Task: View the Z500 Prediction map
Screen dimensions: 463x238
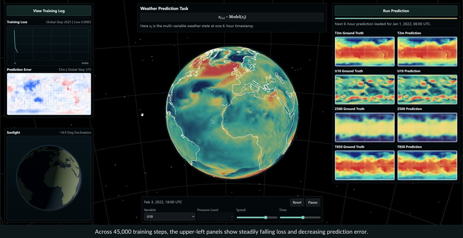Action: (428, 127)
